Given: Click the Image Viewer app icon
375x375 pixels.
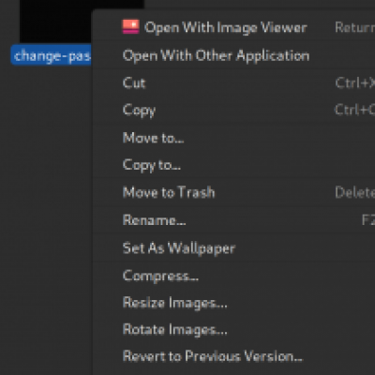Looking at the screenshot, I should tap(130, 27).
